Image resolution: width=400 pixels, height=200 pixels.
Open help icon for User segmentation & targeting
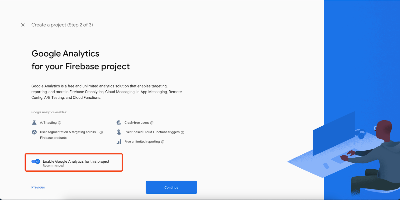pos(101,132)
